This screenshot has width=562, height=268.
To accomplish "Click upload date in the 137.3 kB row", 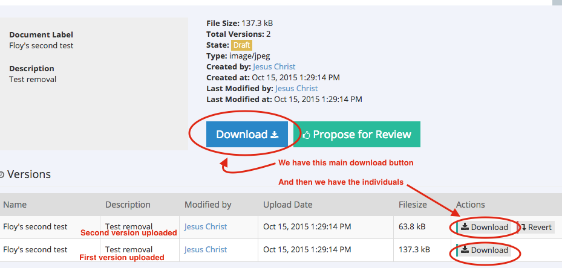I will pos(307,249).
